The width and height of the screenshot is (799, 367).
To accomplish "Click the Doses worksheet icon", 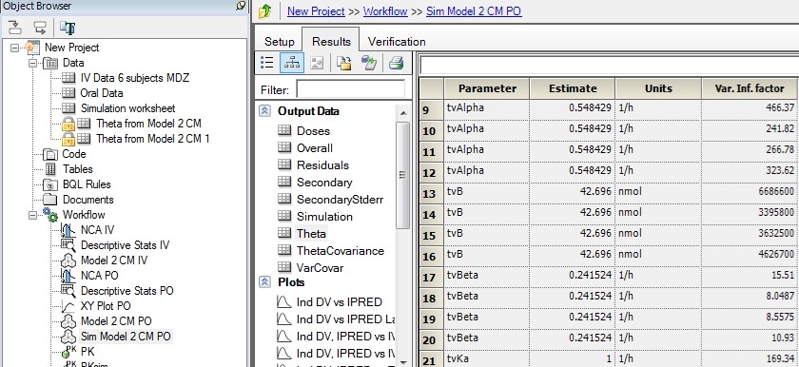I will point(284,131).
